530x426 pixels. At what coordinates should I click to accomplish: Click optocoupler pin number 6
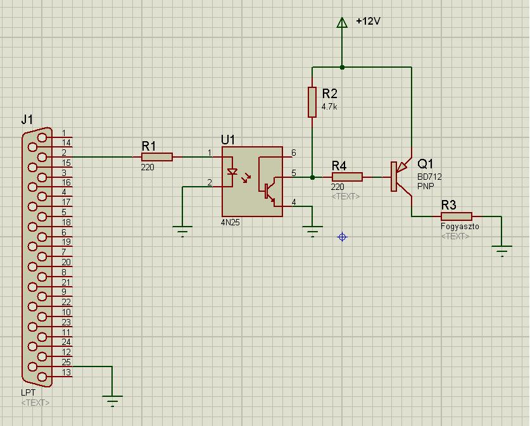point(294,153)
